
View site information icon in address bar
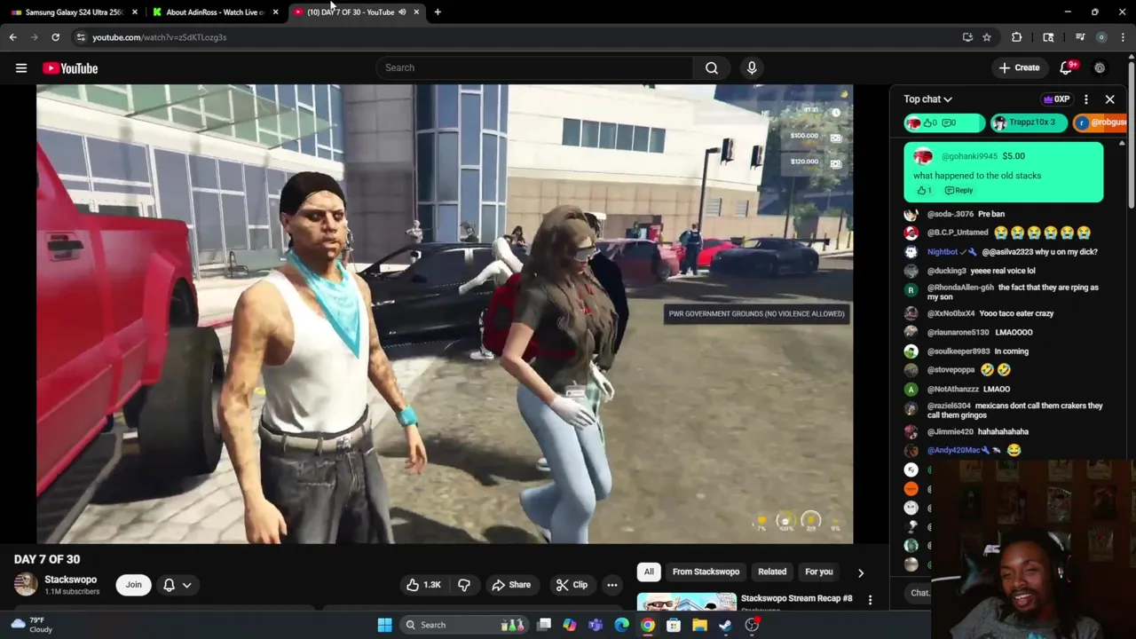coord(81,37)
